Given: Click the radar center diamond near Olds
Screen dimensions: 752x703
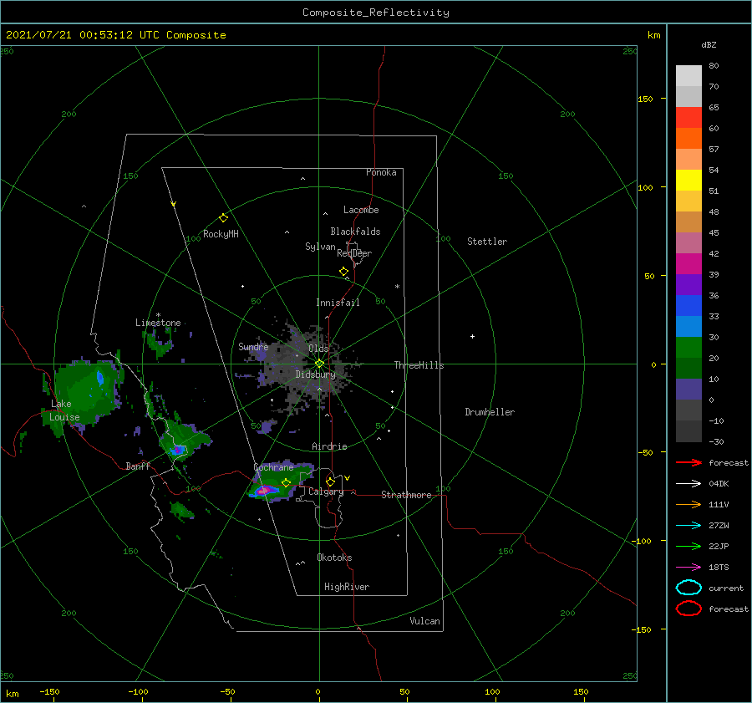Looking at the screenshot, I should coord(319,364).
